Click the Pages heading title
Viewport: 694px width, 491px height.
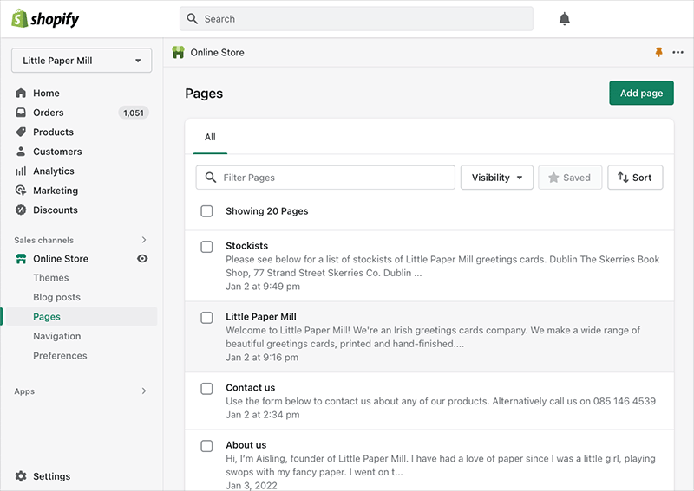tap(204, 94)
